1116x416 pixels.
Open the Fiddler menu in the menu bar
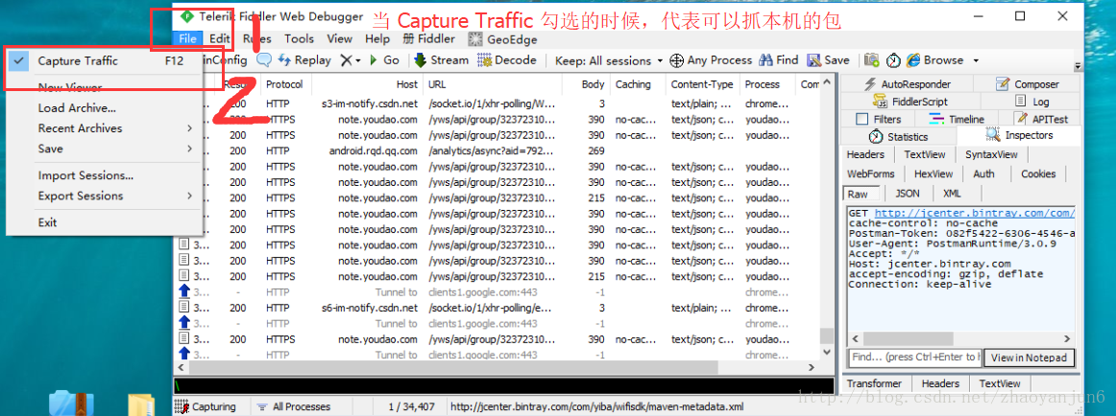tap(428, 39)
